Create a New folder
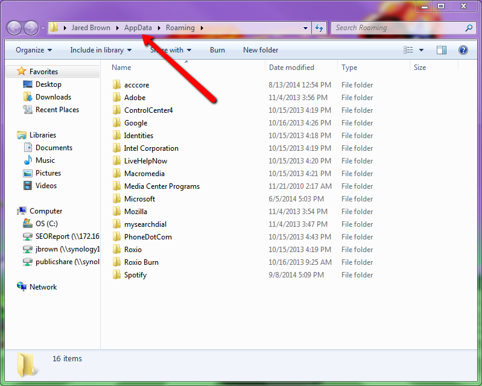Image resolution: width=482 pixels, height=386 pixels. click(x=261, y=50)
